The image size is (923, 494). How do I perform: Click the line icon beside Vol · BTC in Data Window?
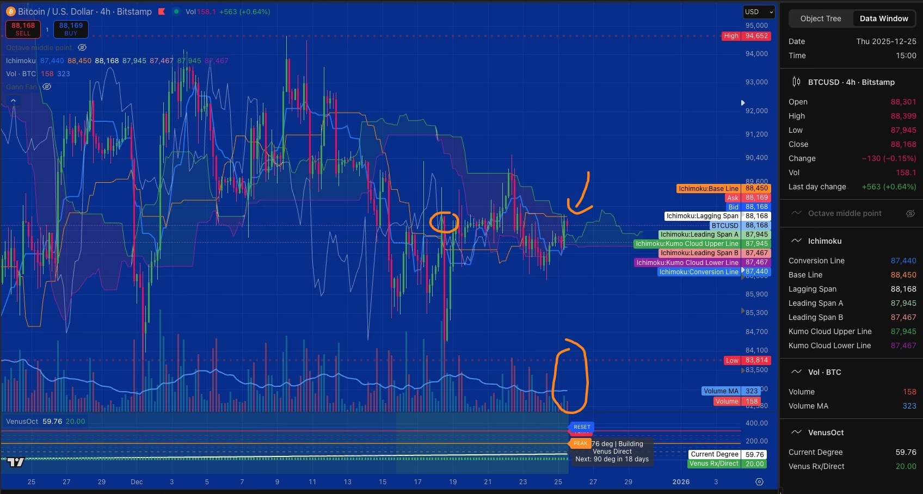coord(796,372)
